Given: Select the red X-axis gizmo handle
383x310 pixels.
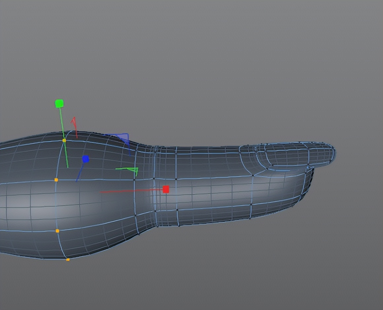Looking at the screenshot, I should tap(165, 189).
